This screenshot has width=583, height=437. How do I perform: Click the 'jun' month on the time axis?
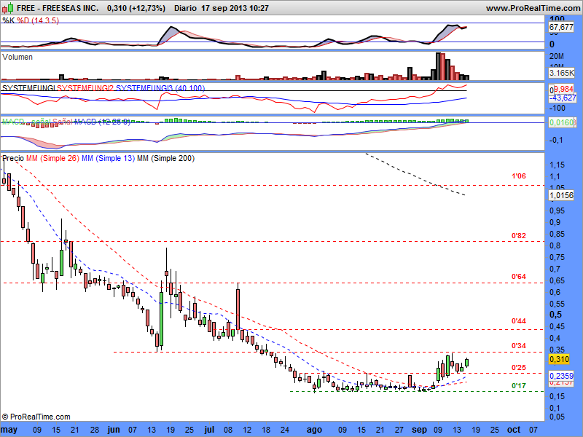(x=114, y=430)
